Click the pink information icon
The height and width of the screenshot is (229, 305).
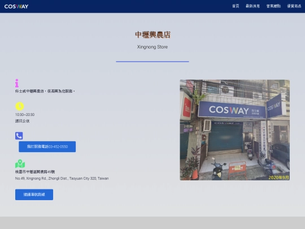click(x=17, y=83)
